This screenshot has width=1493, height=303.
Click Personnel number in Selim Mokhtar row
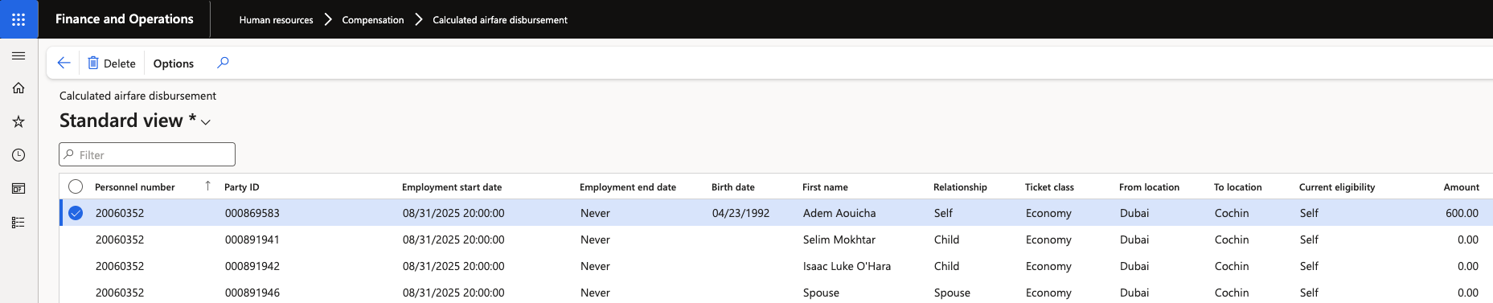[x=120, y=240]
